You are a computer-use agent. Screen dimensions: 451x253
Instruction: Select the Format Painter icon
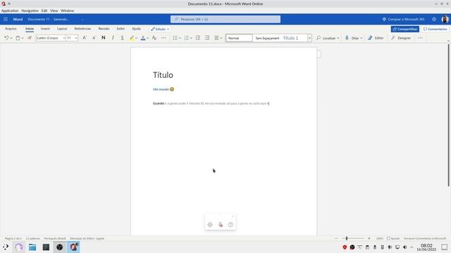pos(30,38)
